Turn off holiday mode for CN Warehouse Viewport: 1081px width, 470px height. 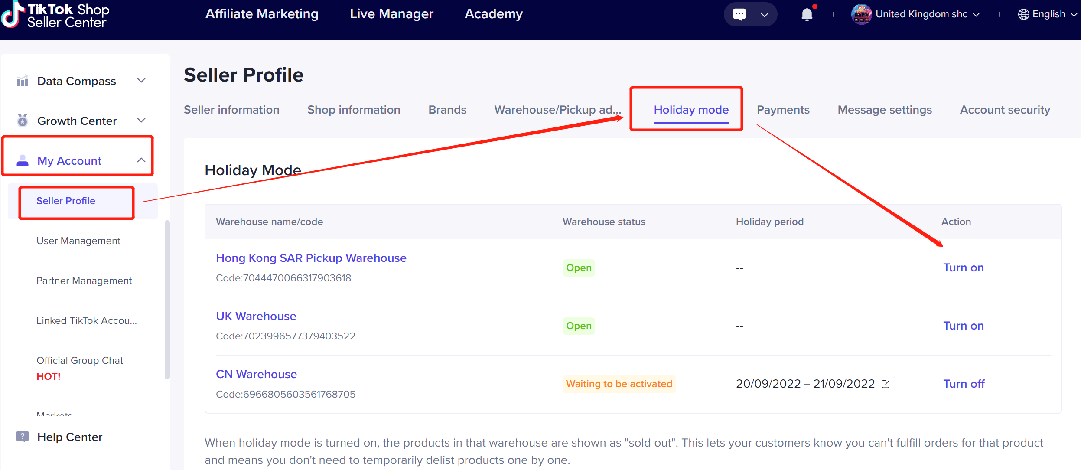point(964,384)
